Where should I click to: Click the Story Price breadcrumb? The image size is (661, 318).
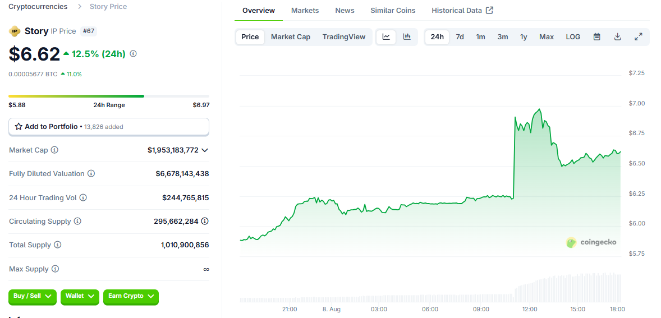click(108, 7)
